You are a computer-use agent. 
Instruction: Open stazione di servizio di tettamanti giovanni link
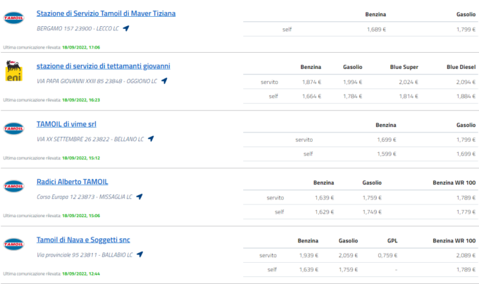[x=103, y=66]
